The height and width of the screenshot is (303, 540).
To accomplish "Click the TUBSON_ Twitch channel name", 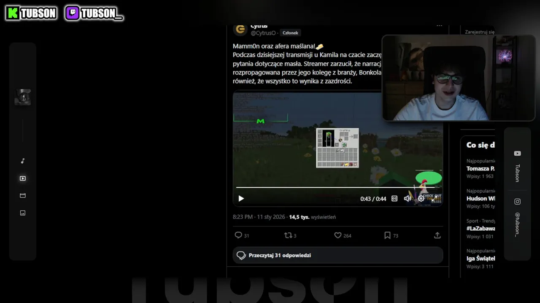I will 102,13.
